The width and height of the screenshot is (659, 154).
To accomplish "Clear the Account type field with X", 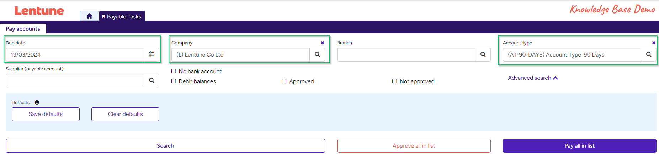I will point(654,43).
